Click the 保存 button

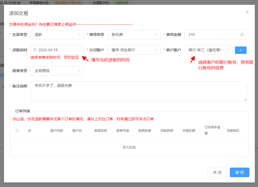coord(239,172)
